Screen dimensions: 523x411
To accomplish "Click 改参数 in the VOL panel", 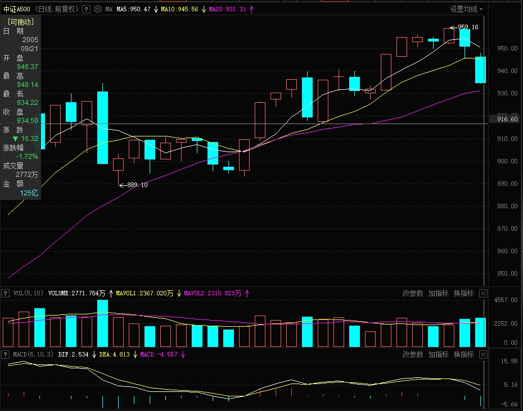I will pyautogui.click(x=413, y=293).
